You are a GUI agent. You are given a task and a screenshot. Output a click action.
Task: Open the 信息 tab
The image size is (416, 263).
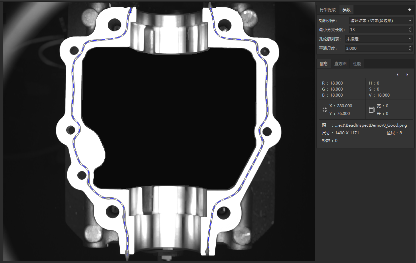pyautogui.click(x=323, y=64)
